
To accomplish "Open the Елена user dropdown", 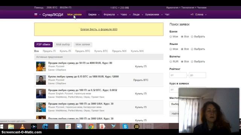I will coord(201,15).
